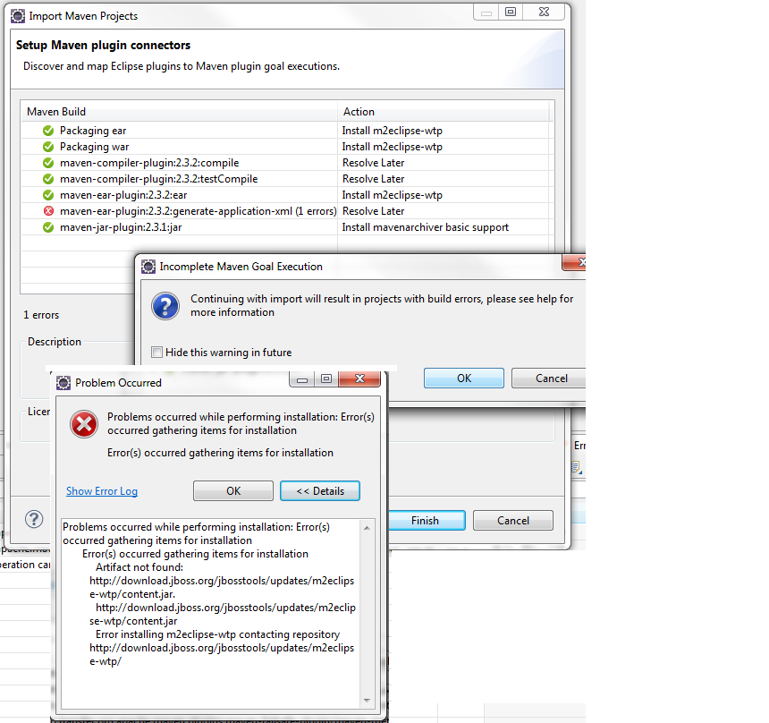Select the maven-jar-plugin:2.3.1:jar row
Screen dimensions: 769x723
tap(287, 227)
